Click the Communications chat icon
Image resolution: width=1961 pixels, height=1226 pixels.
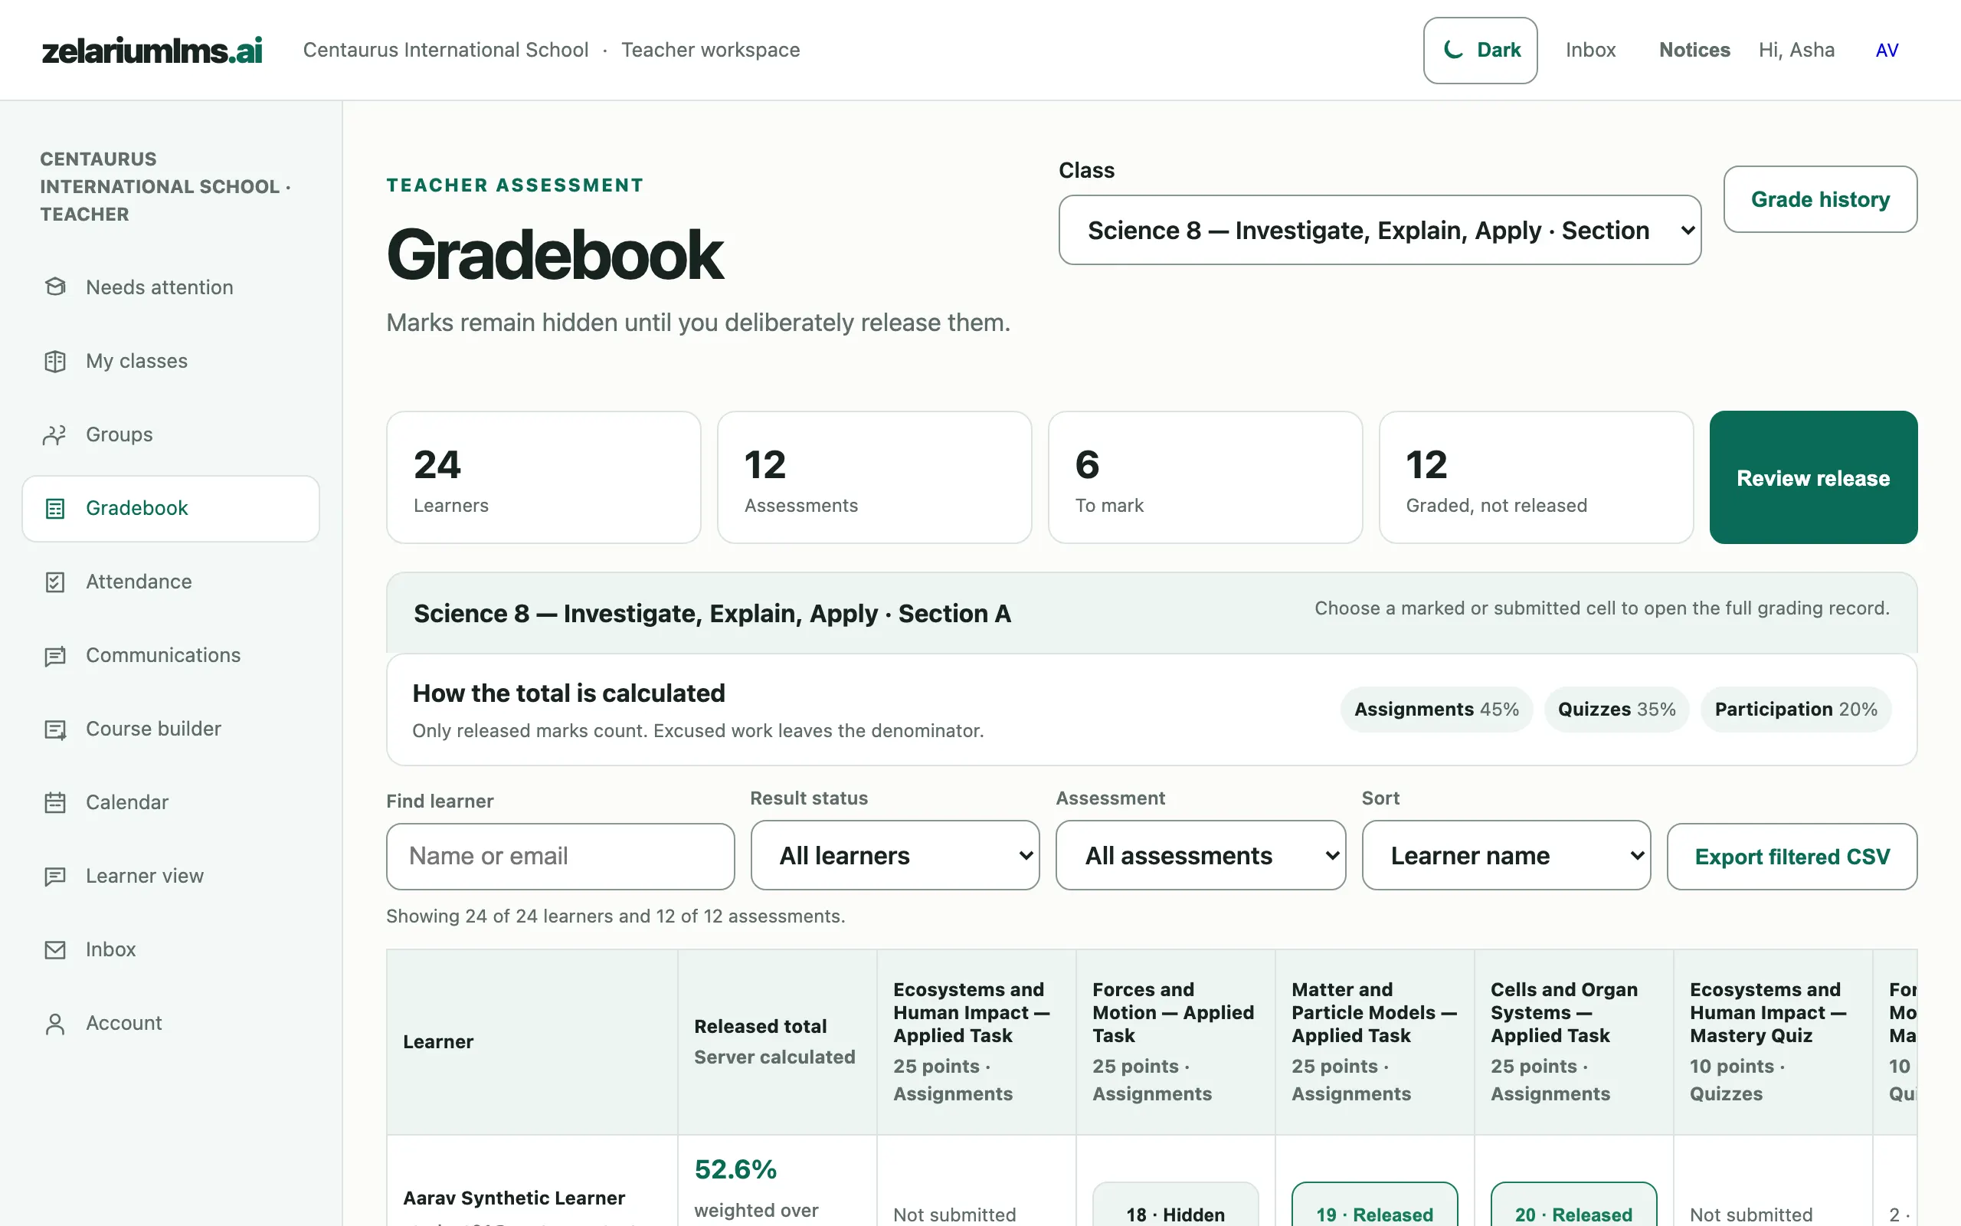tap(55, 655)
